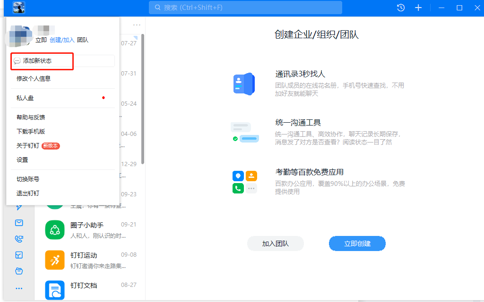Expand the sidebar's bottom three-dots more menu
Image resolution: width=484 pixels, height=302 pixels.
tap(19, 288)
